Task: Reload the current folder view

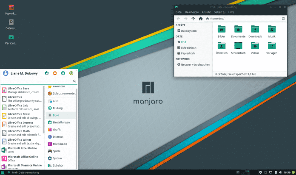Action: click(x=283, y=19)
